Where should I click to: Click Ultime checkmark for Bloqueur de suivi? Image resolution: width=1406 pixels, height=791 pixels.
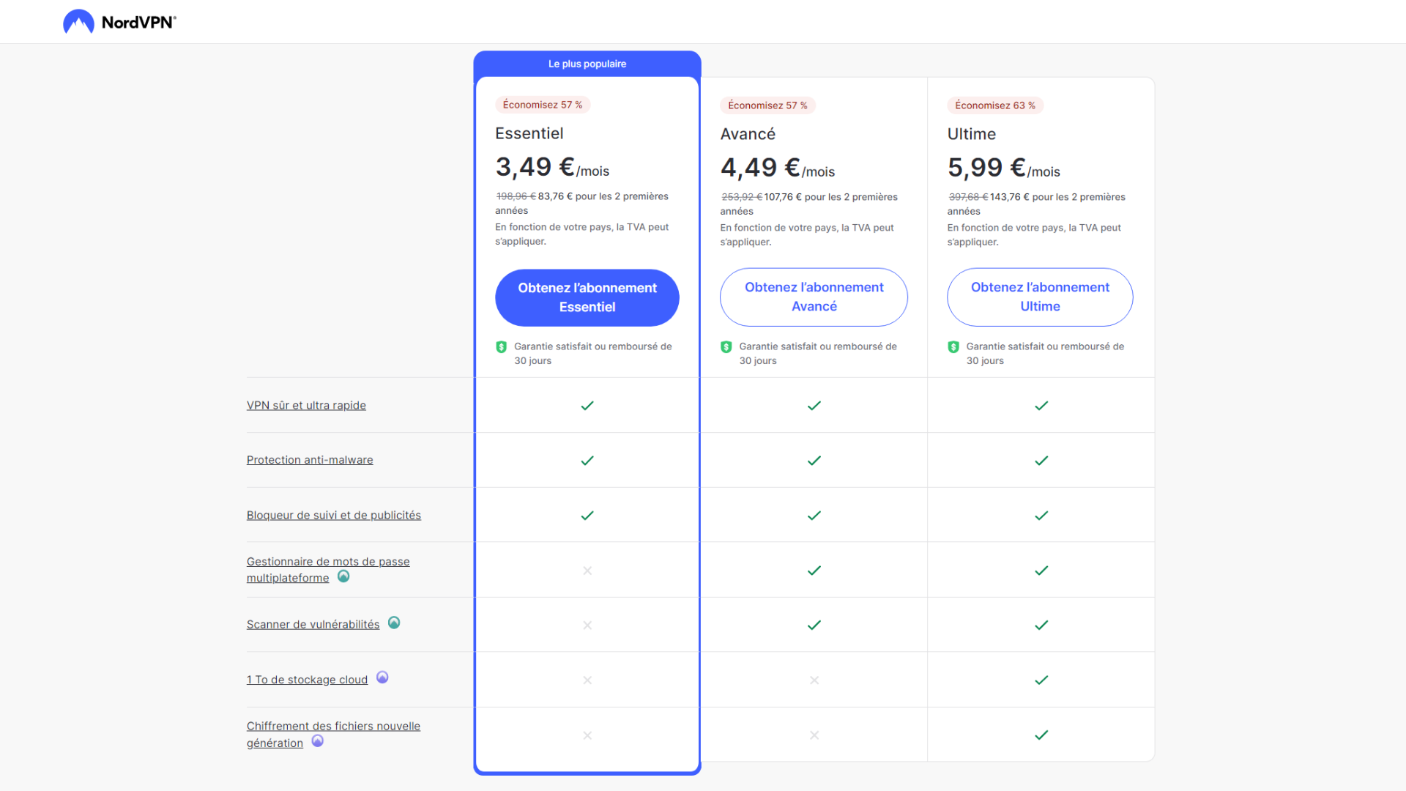coord(1041,516)
